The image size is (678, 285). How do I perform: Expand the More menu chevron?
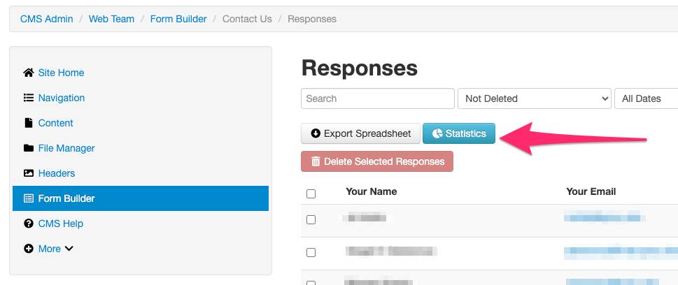click(69, 249)
